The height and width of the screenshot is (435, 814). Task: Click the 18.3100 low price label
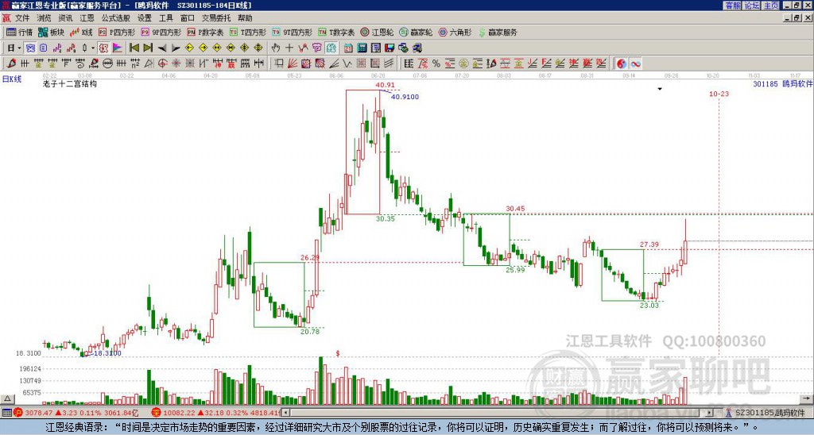(x=107, y=353)
